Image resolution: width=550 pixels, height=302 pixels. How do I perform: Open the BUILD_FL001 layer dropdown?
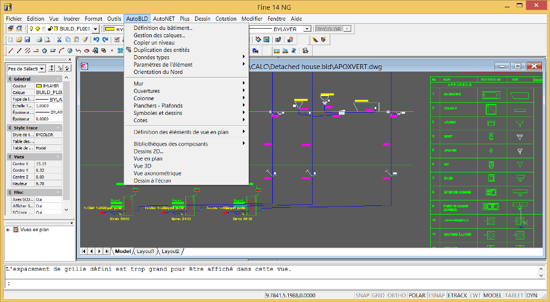95,29
